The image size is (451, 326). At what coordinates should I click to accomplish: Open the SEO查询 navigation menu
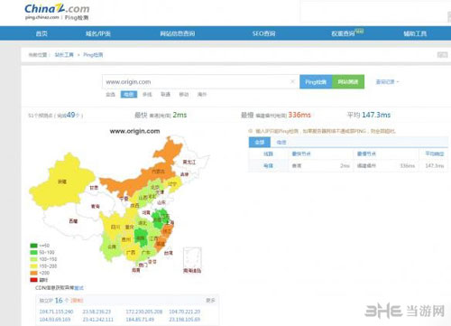(263, 33)
